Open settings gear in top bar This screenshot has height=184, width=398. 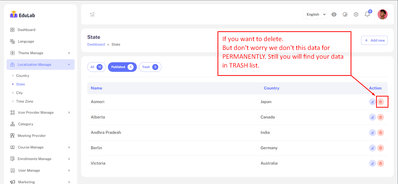(356, 14)
